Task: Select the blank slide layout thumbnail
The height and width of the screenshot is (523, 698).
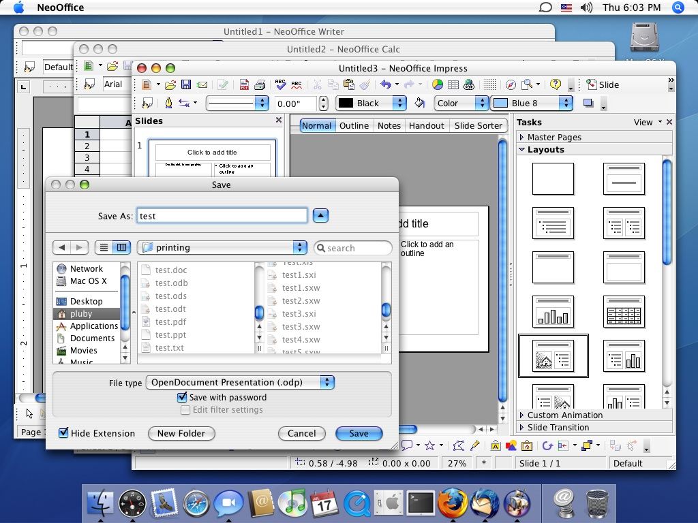Action: click(553, 178)
